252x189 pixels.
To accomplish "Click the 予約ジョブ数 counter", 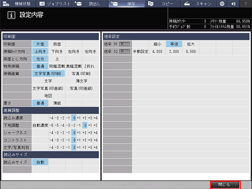I will point(205,27).
